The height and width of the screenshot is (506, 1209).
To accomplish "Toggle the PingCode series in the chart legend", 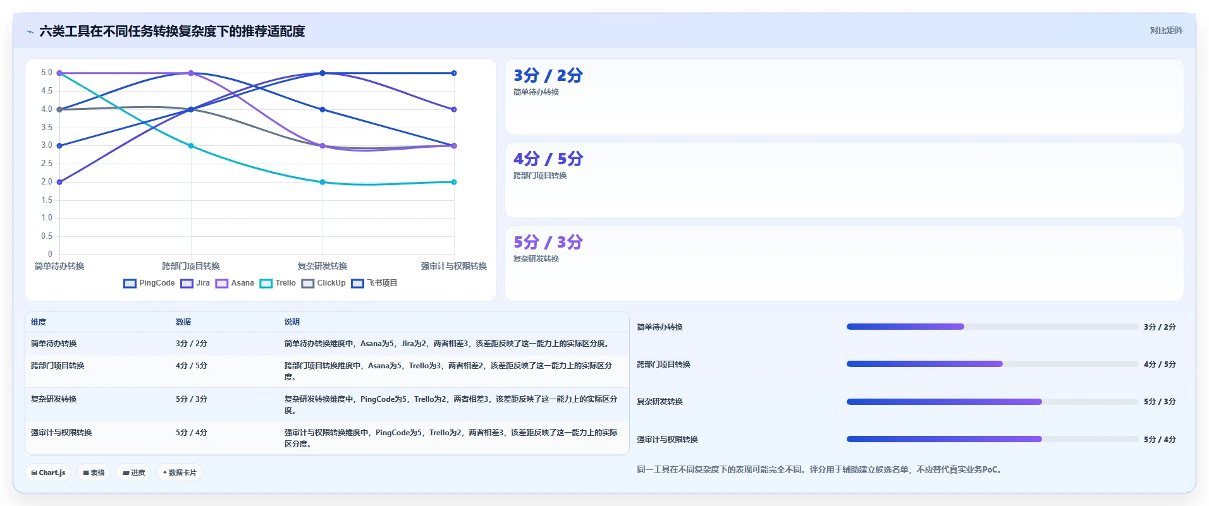I will pos(149,283).
